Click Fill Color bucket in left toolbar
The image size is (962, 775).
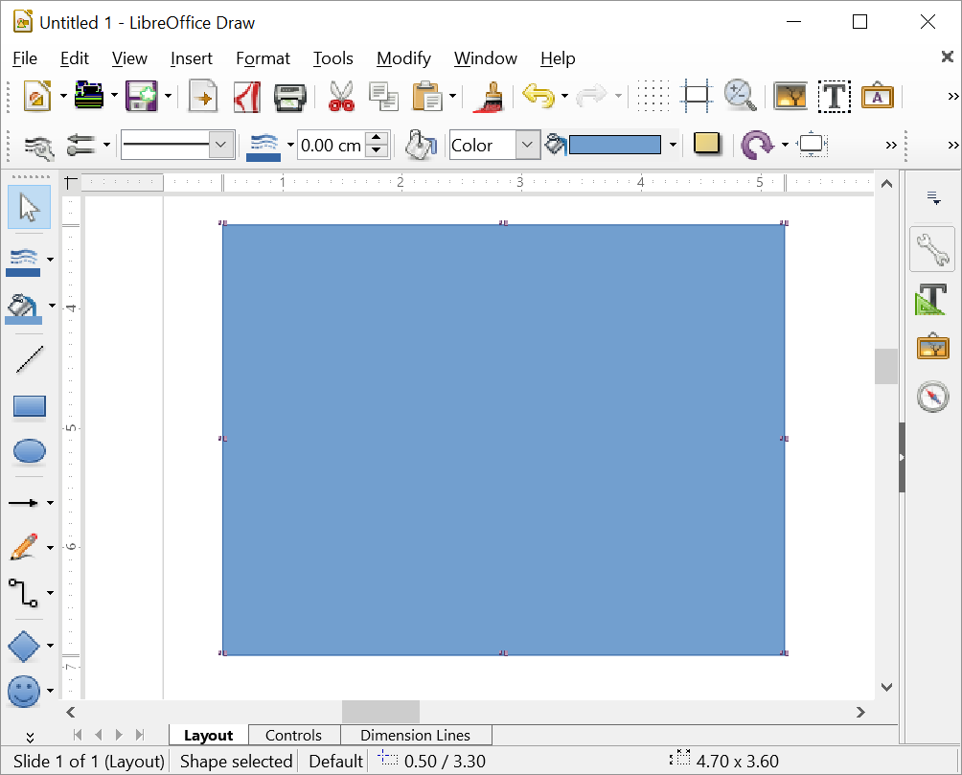tap(23, 308)
